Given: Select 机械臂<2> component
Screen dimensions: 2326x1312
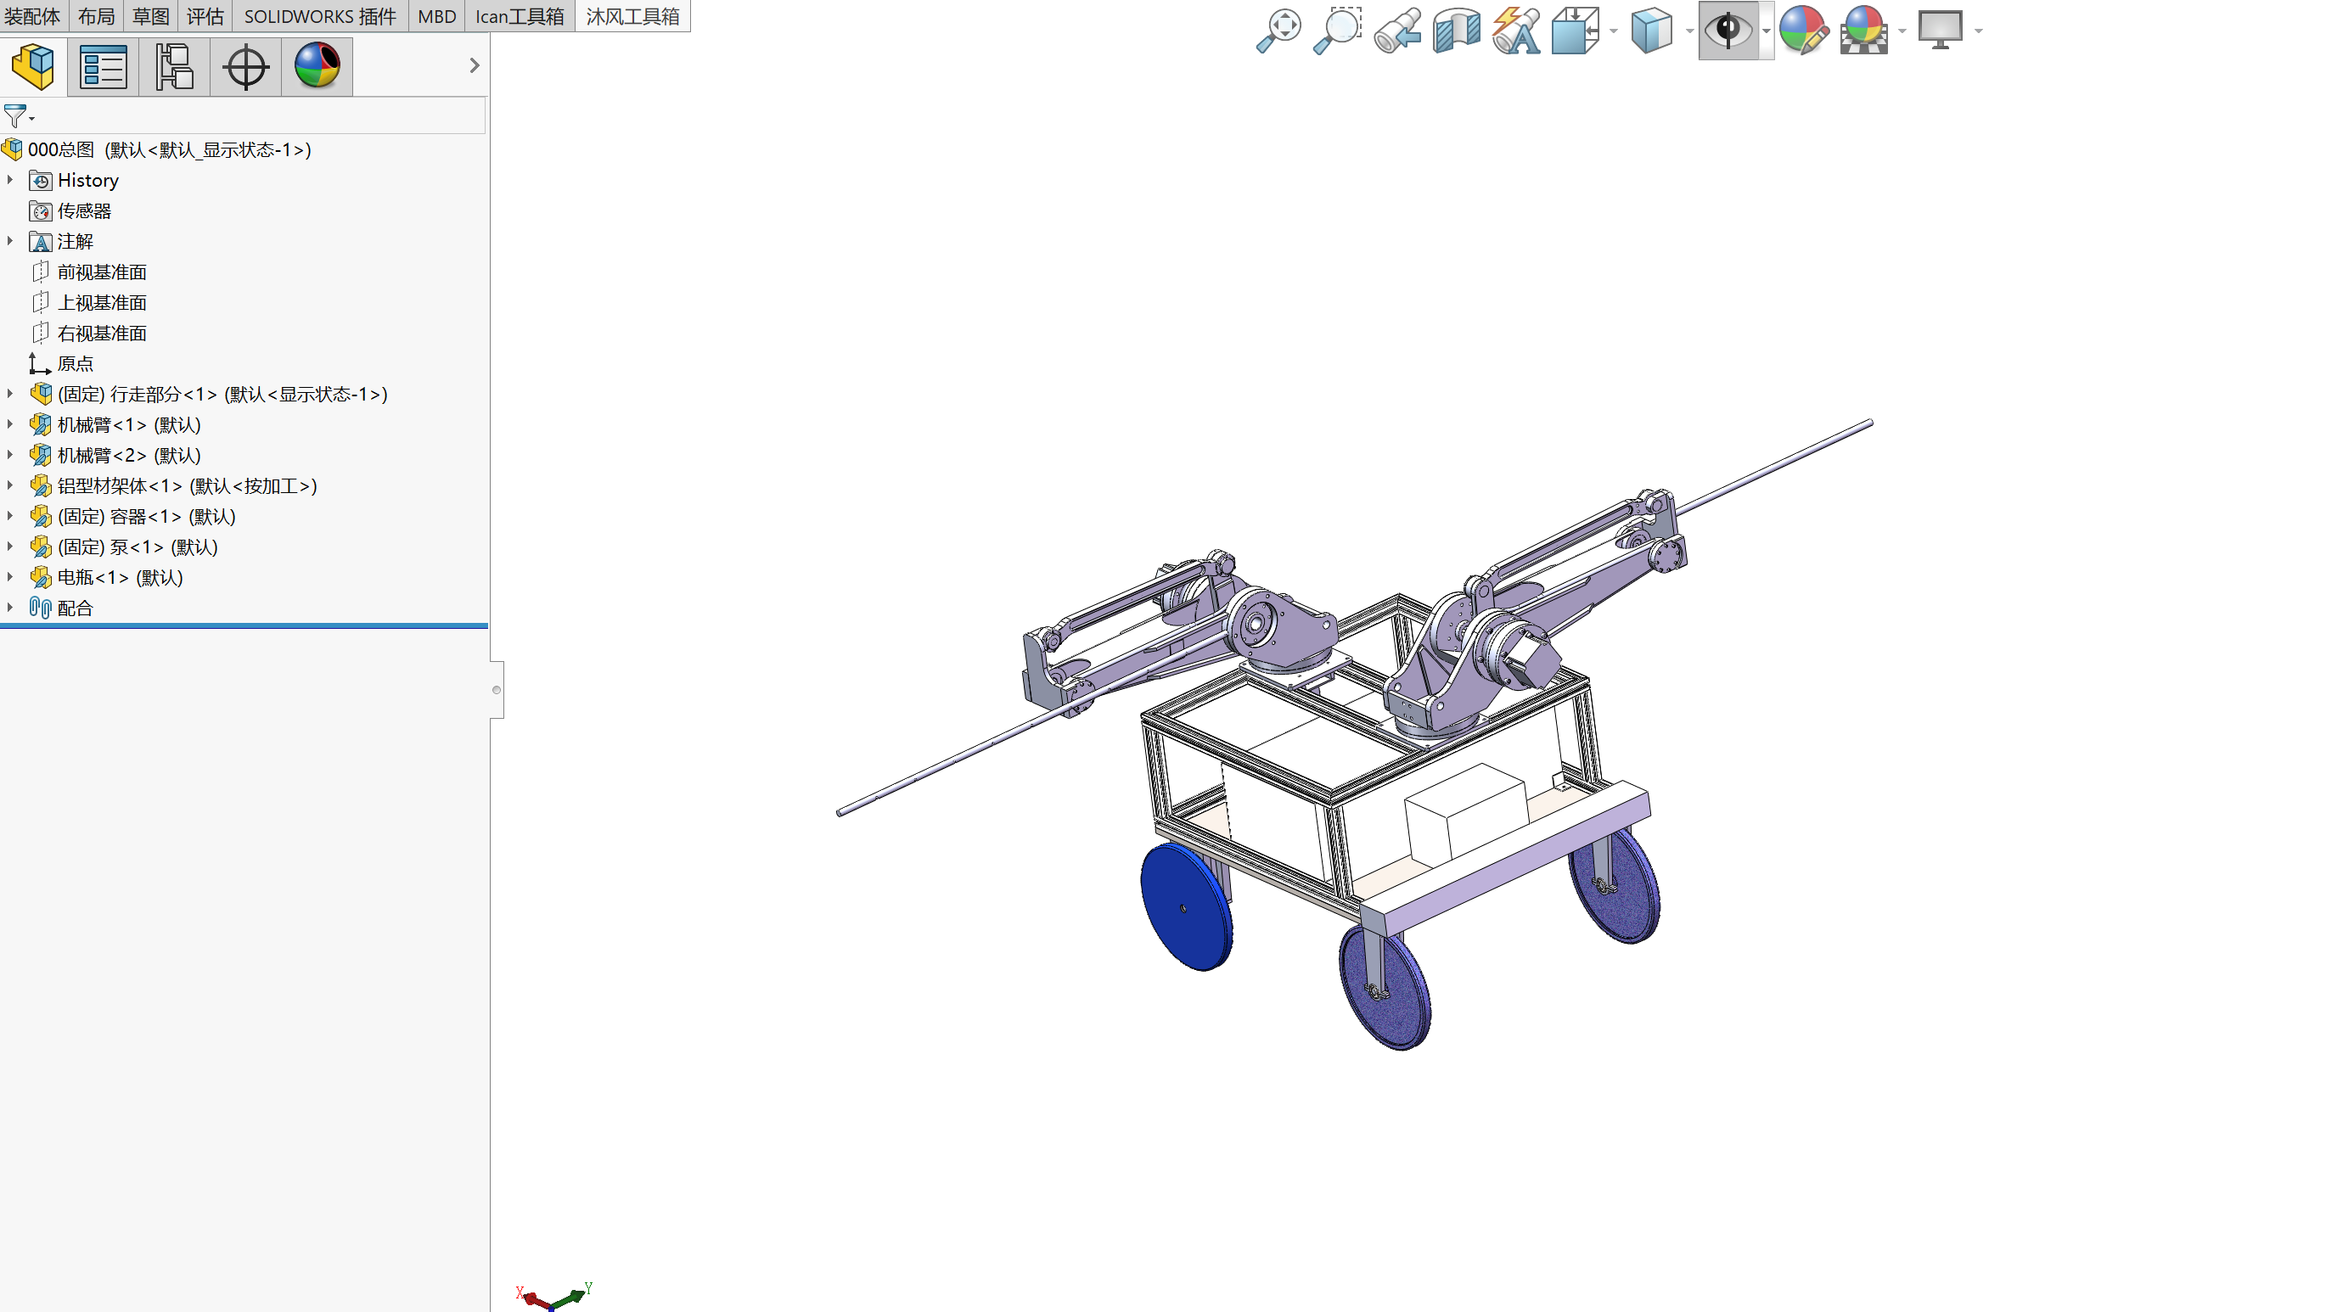Looking at the screenshot, I should (x=129, y=456).
